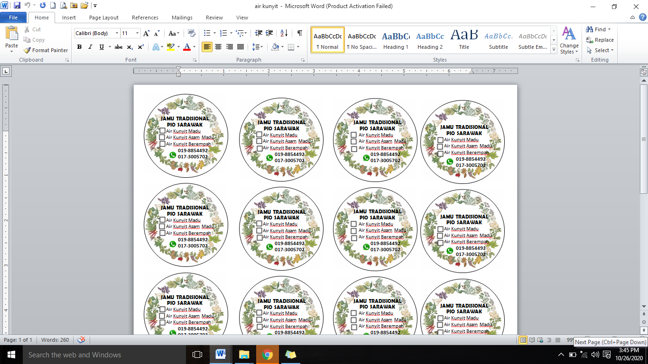Screen dimensions: 648x364
Task: Toggle Italic formatting in ribbon
Action: pos(90,47)
